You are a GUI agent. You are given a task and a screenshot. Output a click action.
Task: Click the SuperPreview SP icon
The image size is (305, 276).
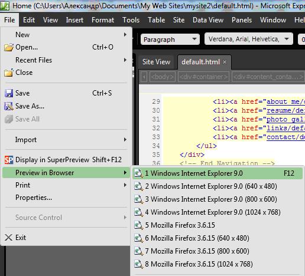pos(9,160)
